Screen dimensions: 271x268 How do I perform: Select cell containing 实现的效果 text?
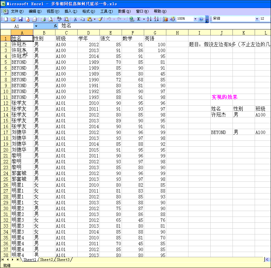tap(224, 97)
